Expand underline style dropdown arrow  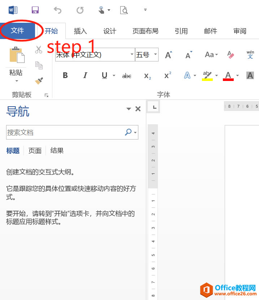coord(114,76)
